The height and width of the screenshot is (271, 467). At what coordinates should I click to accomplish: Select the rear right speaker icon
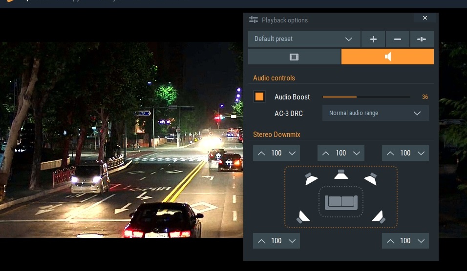click(379, 216)
